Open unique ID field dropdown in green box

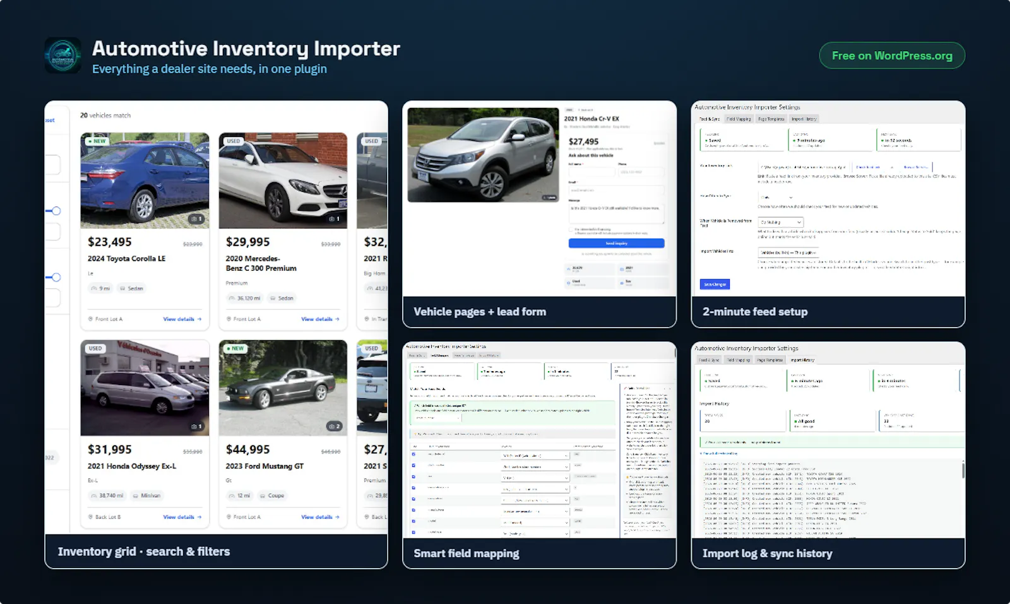tap(437, 418)
